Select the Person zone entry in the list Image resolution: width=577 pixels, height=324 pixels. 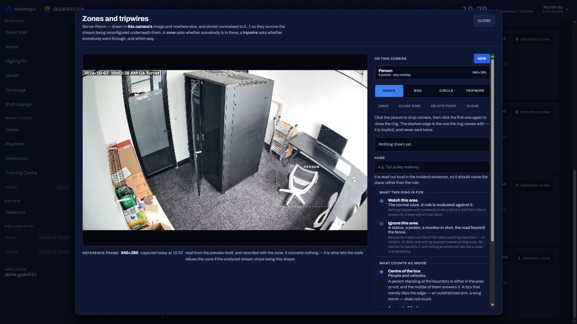click(432, 73)
